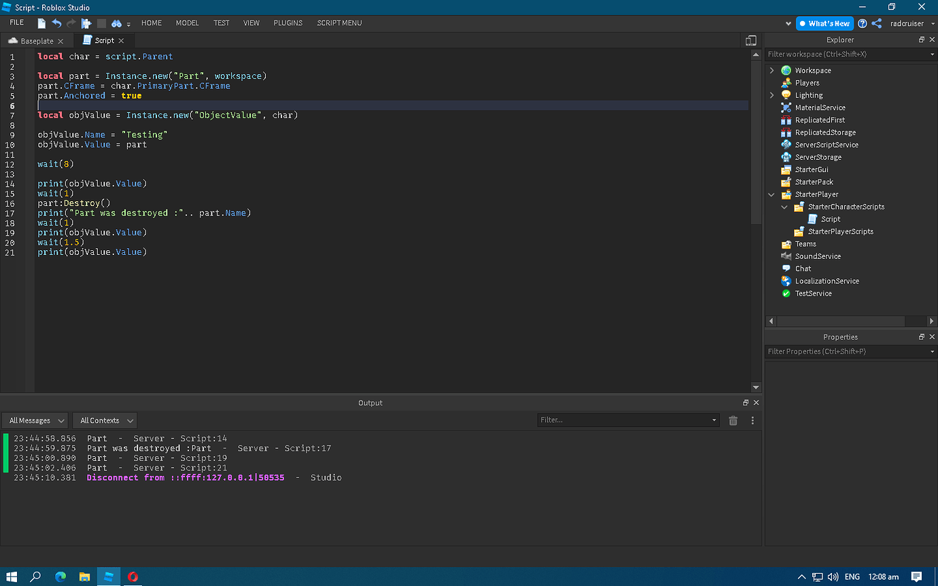Click the Undo arrow icon
Screen dimensions: 938x586
(x=56, y=22)
